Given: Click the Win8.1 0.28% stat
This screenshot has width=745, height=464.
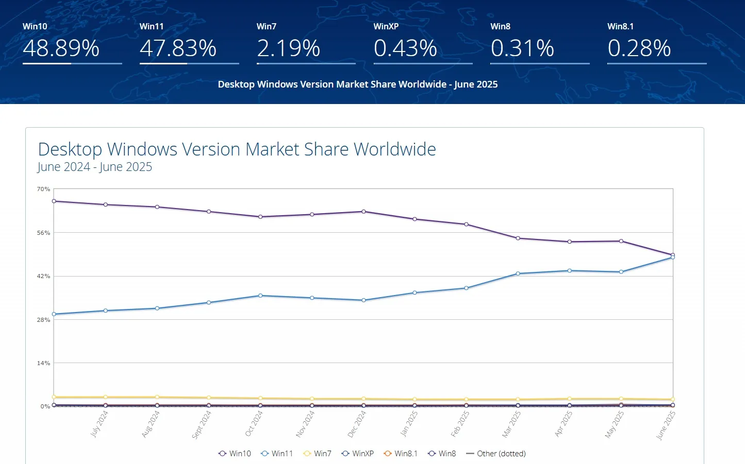Looking at the screenshot, I should coord(639,48).
